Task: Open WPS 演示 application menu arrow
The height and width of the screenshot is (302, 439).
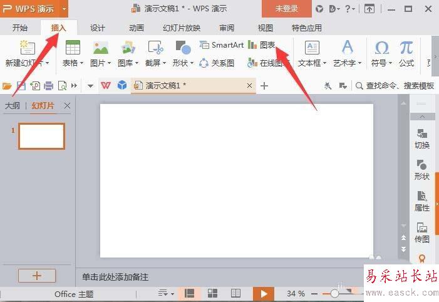Action: (x=64, y=9)
